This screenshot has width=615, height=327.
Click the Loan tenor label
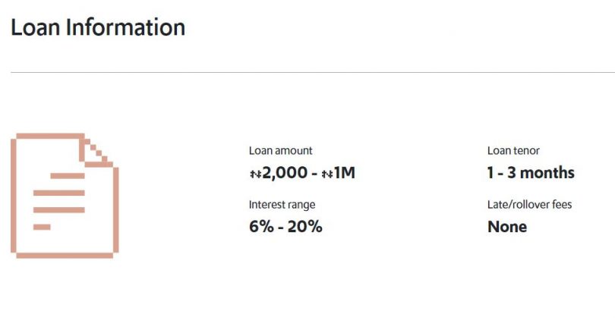point(513,150)
